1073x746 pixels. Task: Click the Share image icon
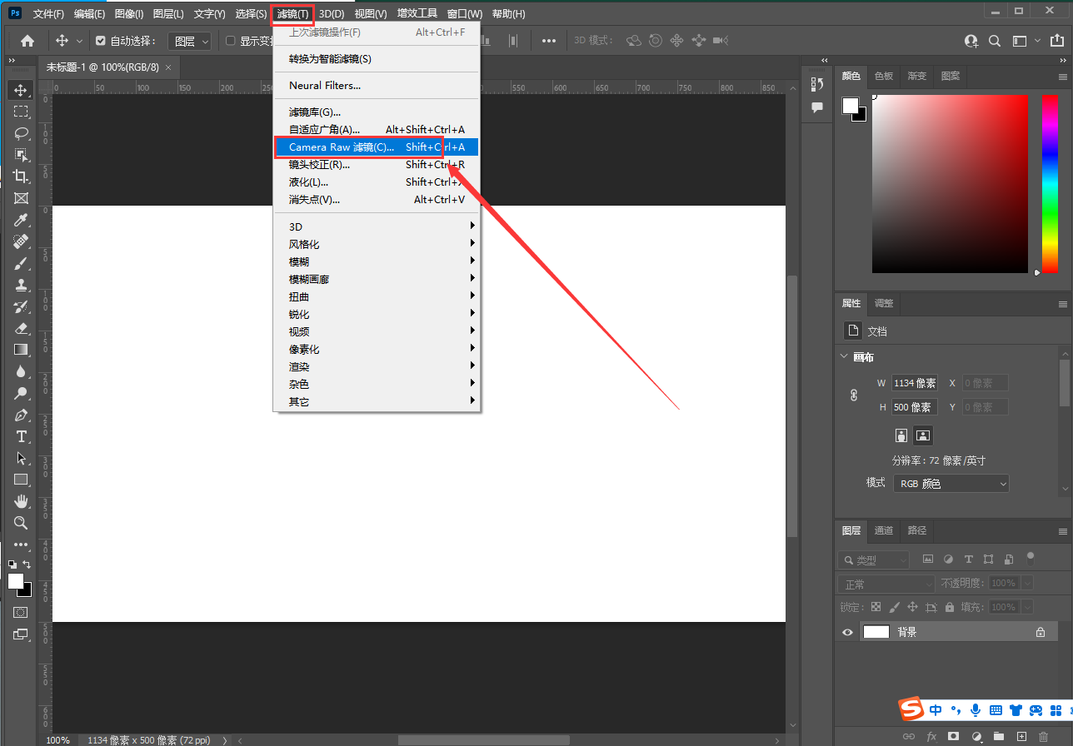1059,41
